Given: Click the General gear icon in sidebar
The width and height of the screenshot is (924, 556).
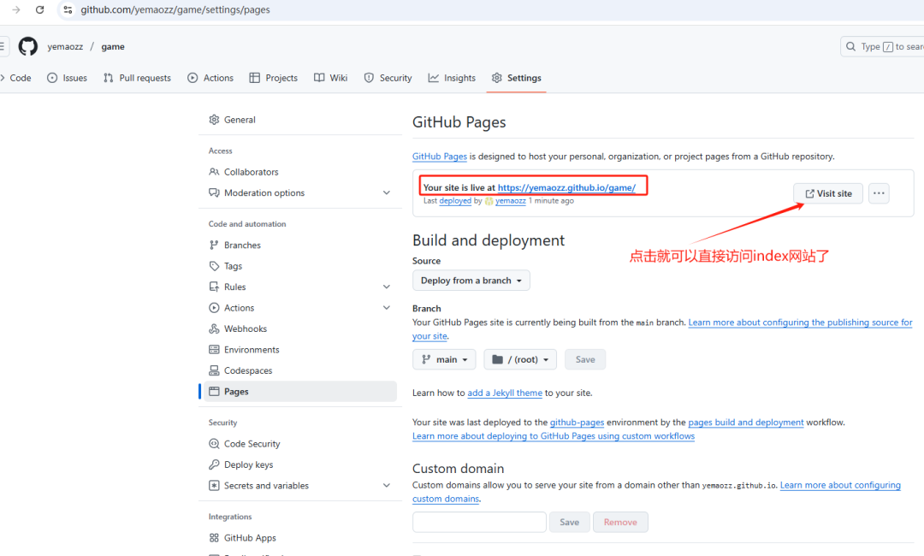Looking at the screenshot, I should tap(214, 120).
